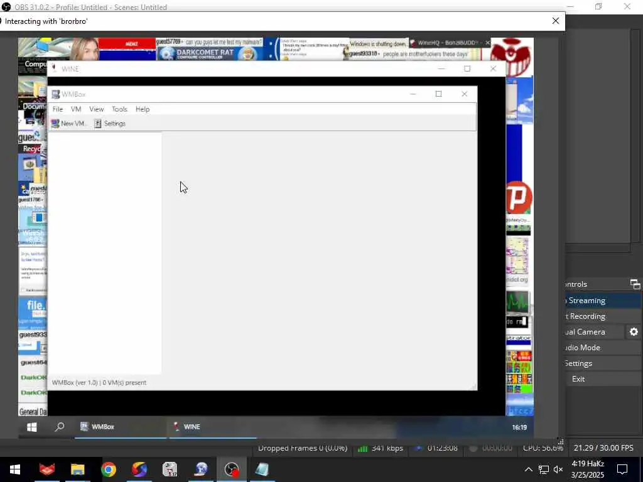Click the network tray icon
Screen dimensions: 643x482
543,469
